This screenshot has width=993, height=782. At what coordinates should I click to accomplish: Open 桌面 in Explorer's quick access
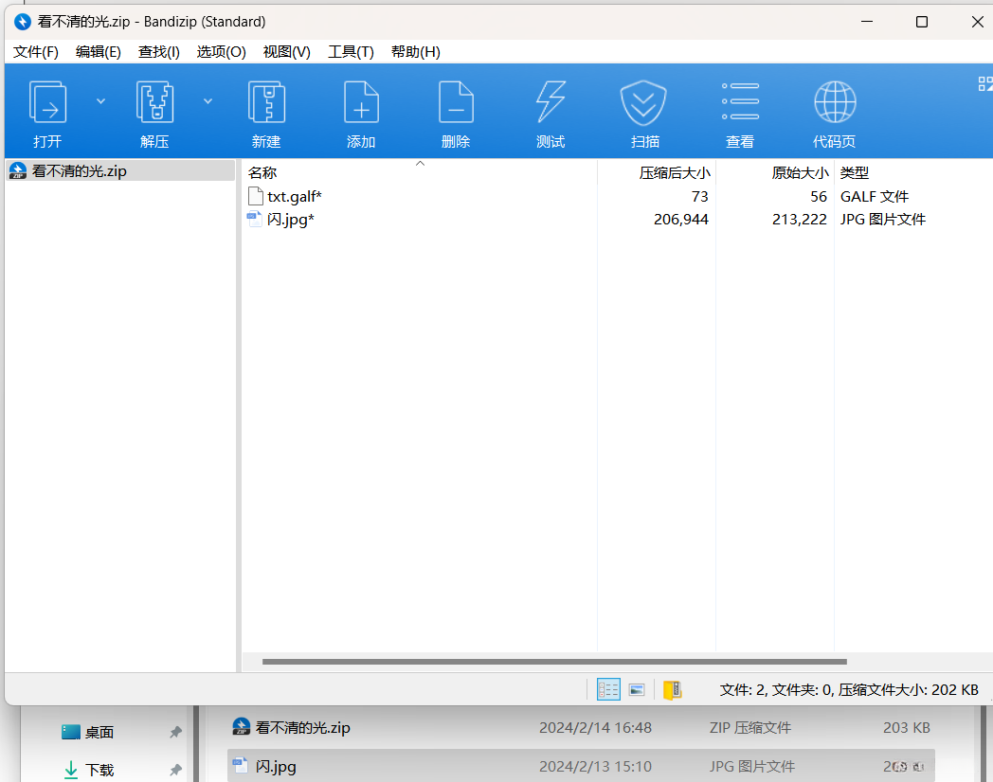click(x=99, y=732)
